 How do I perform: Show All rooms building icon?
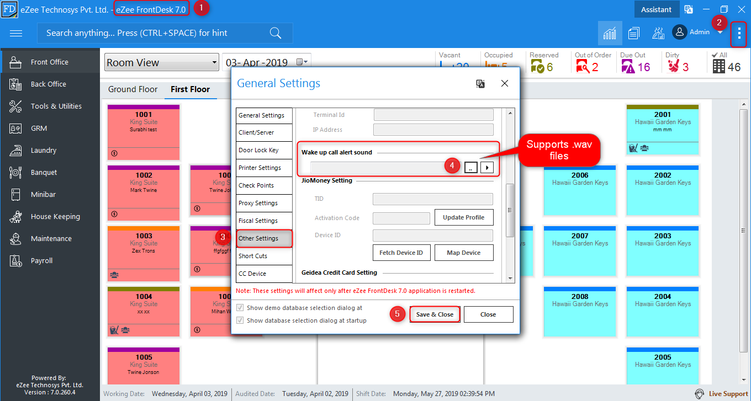[718, 67]
